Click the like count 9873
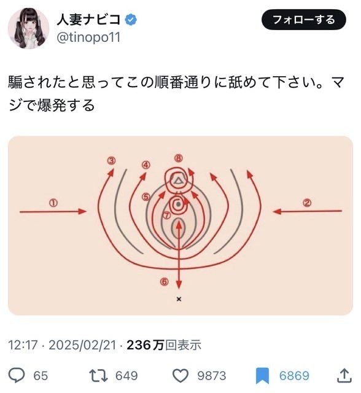The image size is (361, 393). (212, 376)
